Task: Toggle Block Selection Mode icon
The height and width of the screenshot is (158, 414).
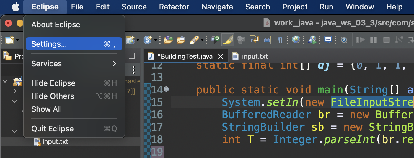Action: pos(267,40)
